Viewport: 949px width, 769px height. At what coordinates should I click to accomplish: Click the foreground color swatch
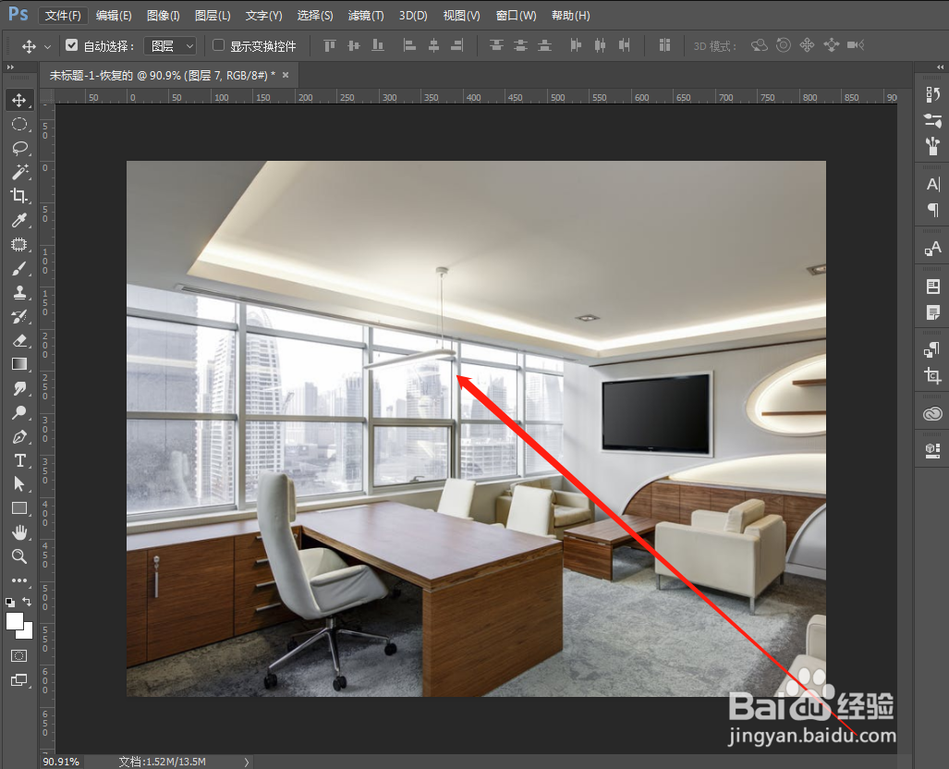point(15,621)
